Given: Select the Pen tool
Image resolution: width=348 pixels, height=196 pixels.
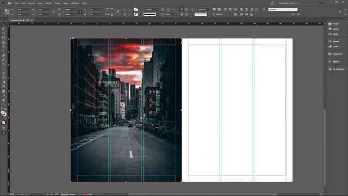Looking at the screenshot, I should coord(4,56).
